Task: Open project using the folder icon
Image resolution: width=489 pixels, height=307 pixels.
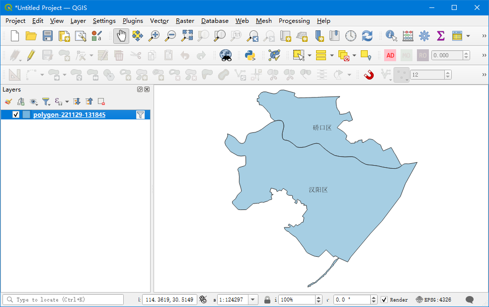Action: [x=31, y=36]
